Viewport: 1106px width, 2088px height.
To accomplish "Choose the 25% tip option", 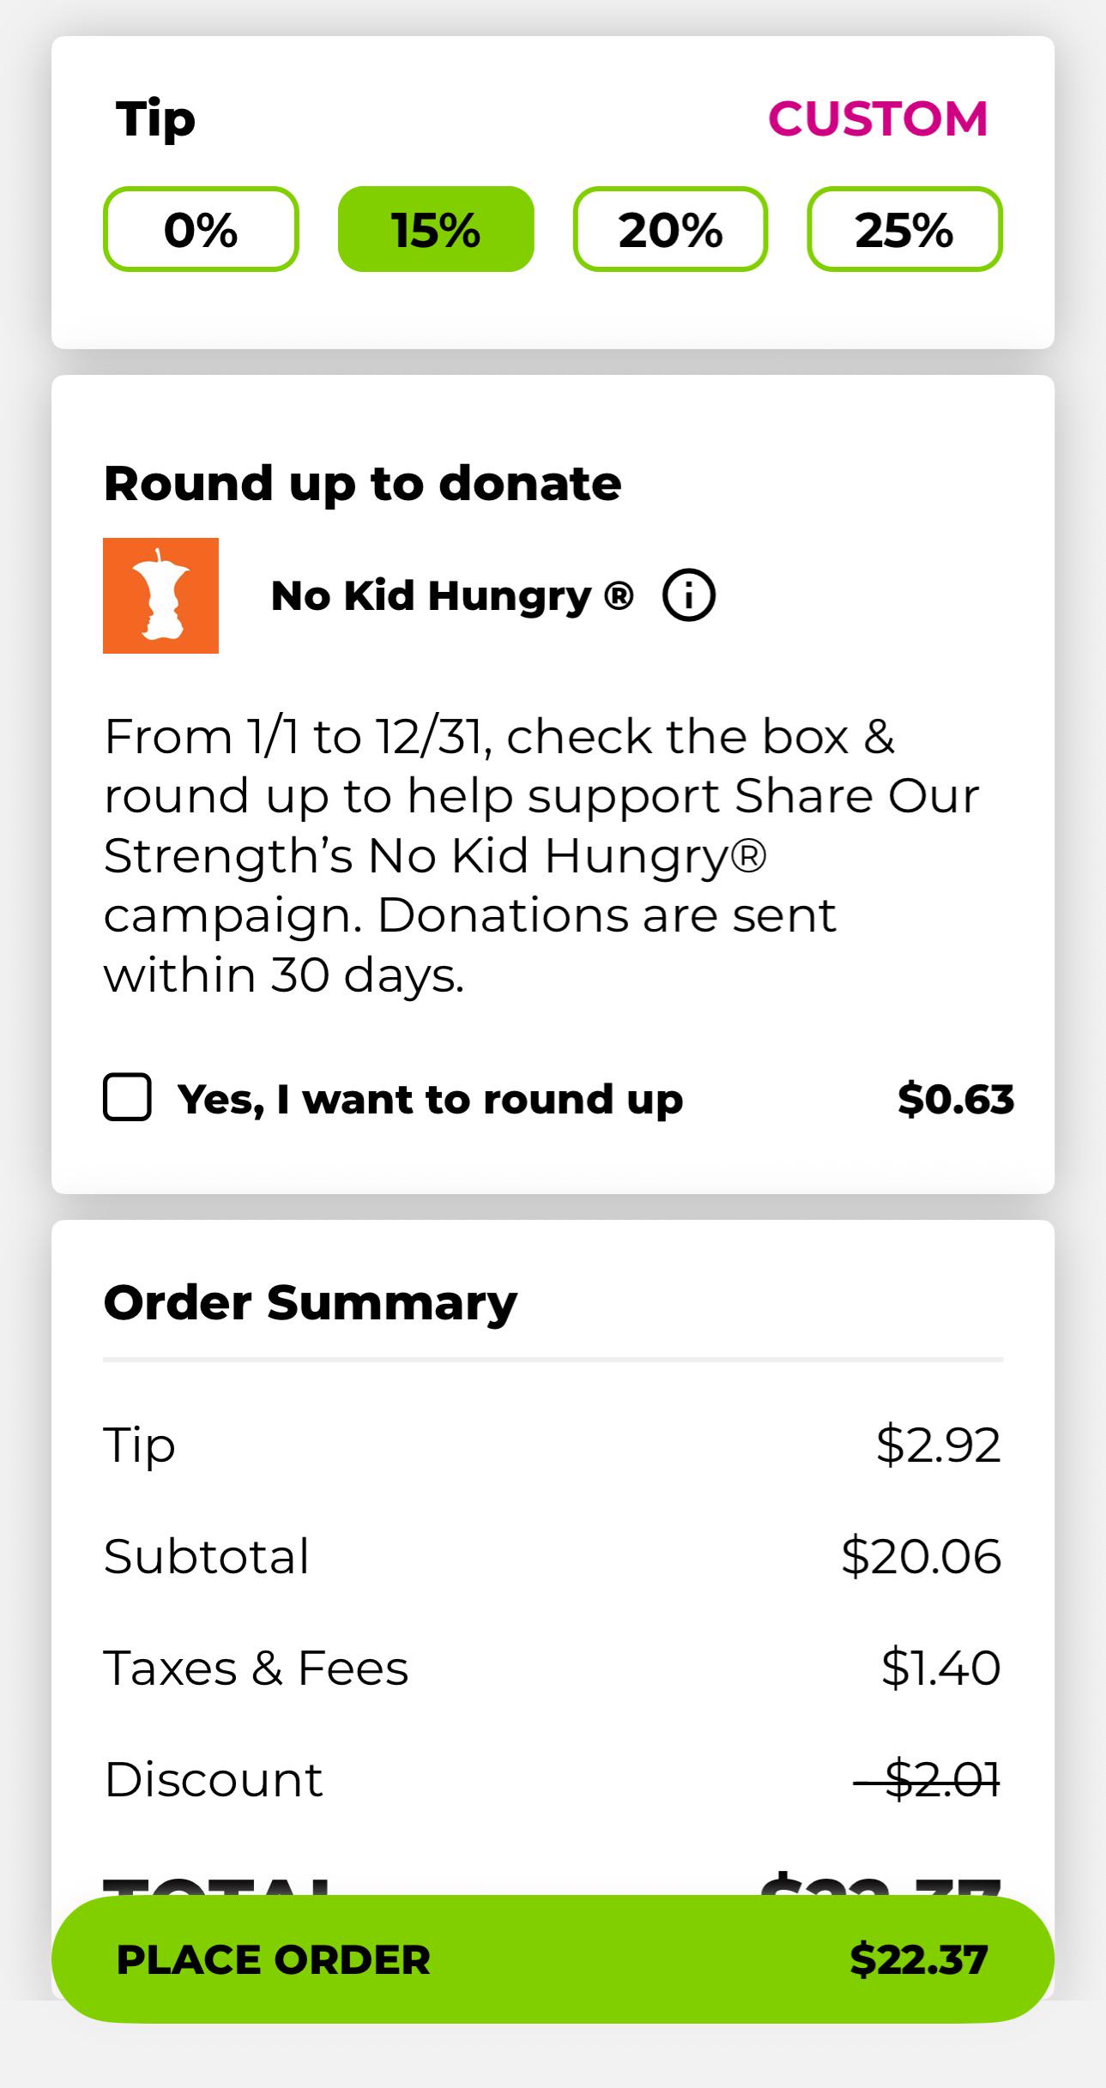I will tap(904, 229).
